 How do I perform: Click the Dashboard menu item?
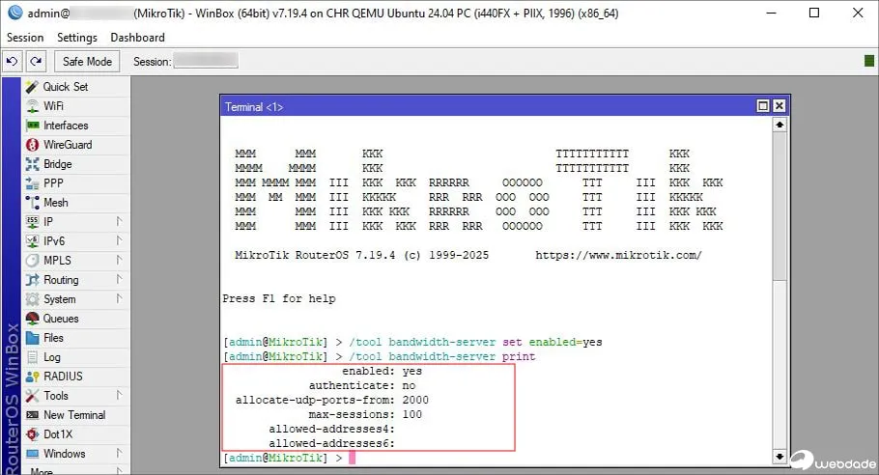click(x=137, y=38)
